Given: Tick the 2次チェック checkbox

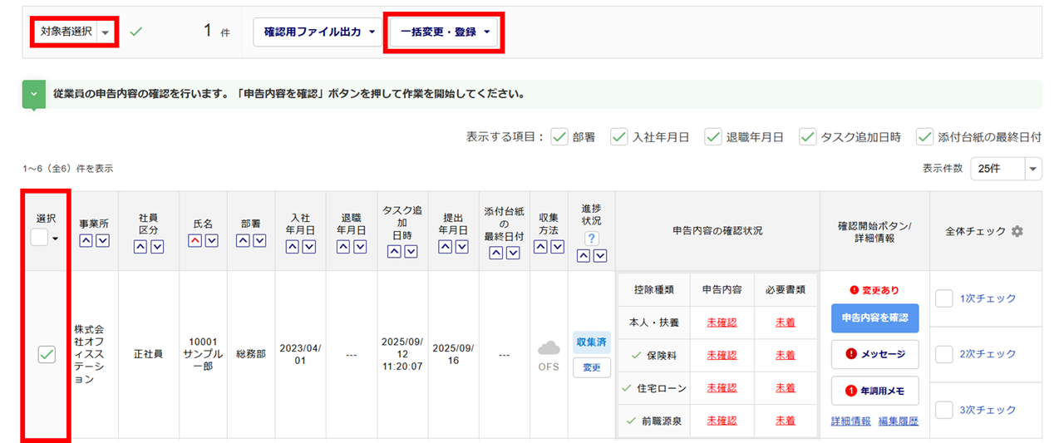Looking at the screenshot, I should 943,354.
